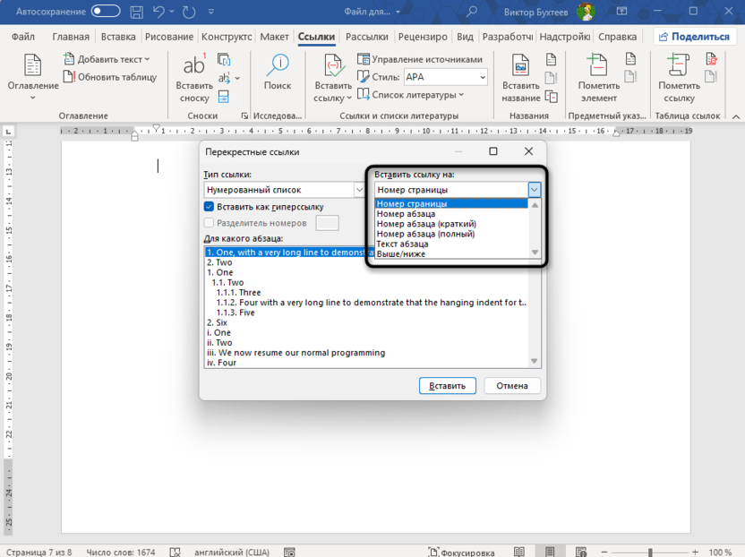Switch to print layout view icon
Image resolution: width=745 pixels, height=557 pixels.
click(550, 552)
